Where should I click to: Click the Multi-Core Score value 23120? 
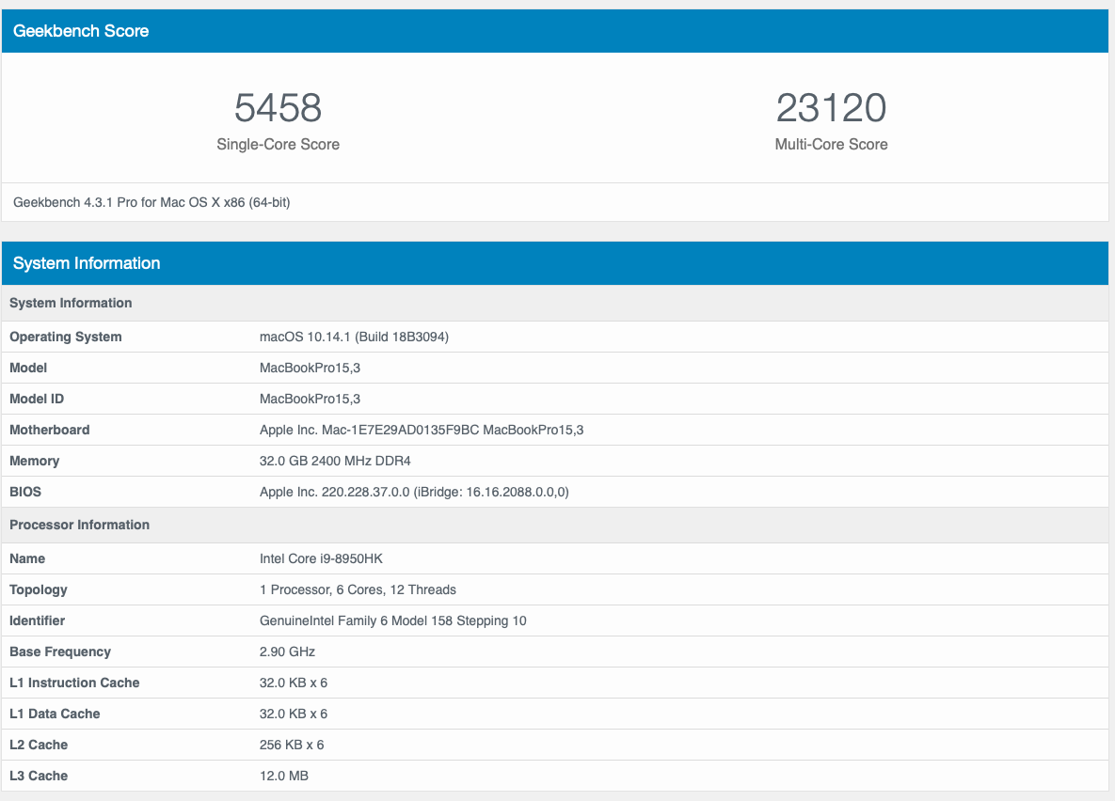coord(831,108)
